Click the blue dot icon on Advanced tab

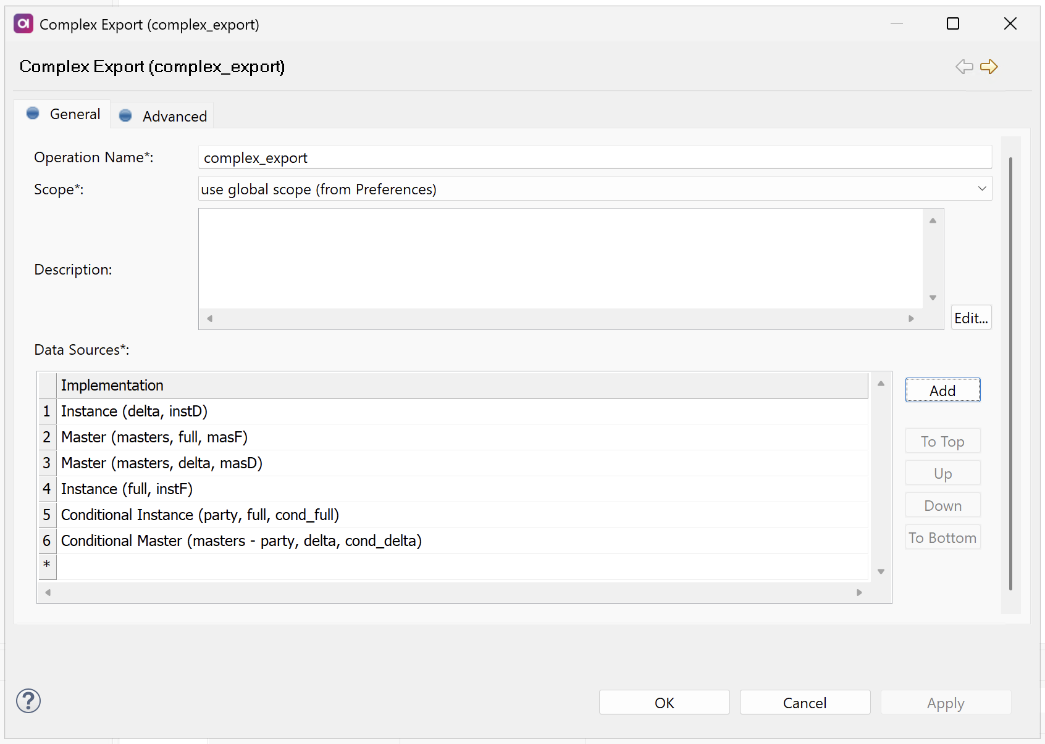(125, 115)
